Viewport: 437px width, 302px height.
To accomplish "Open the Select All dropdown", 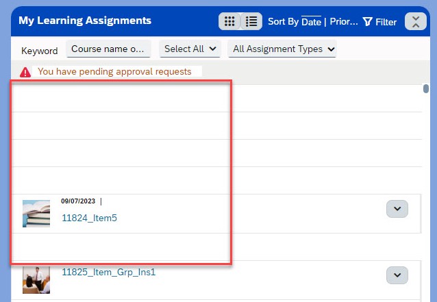I will (x=190, y=49).
